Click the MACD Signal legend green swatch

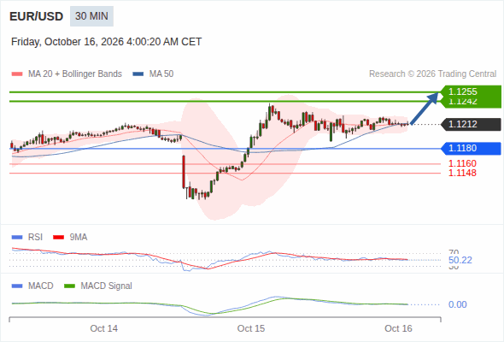click(69, 286)
